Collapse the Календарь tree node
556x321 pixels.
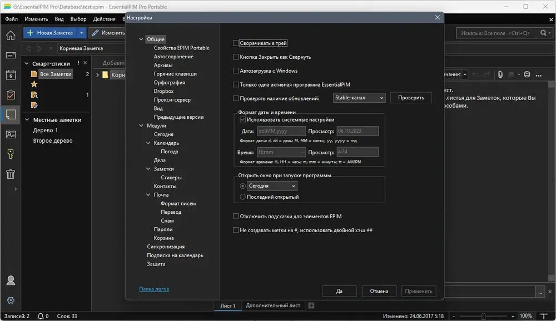148,143
